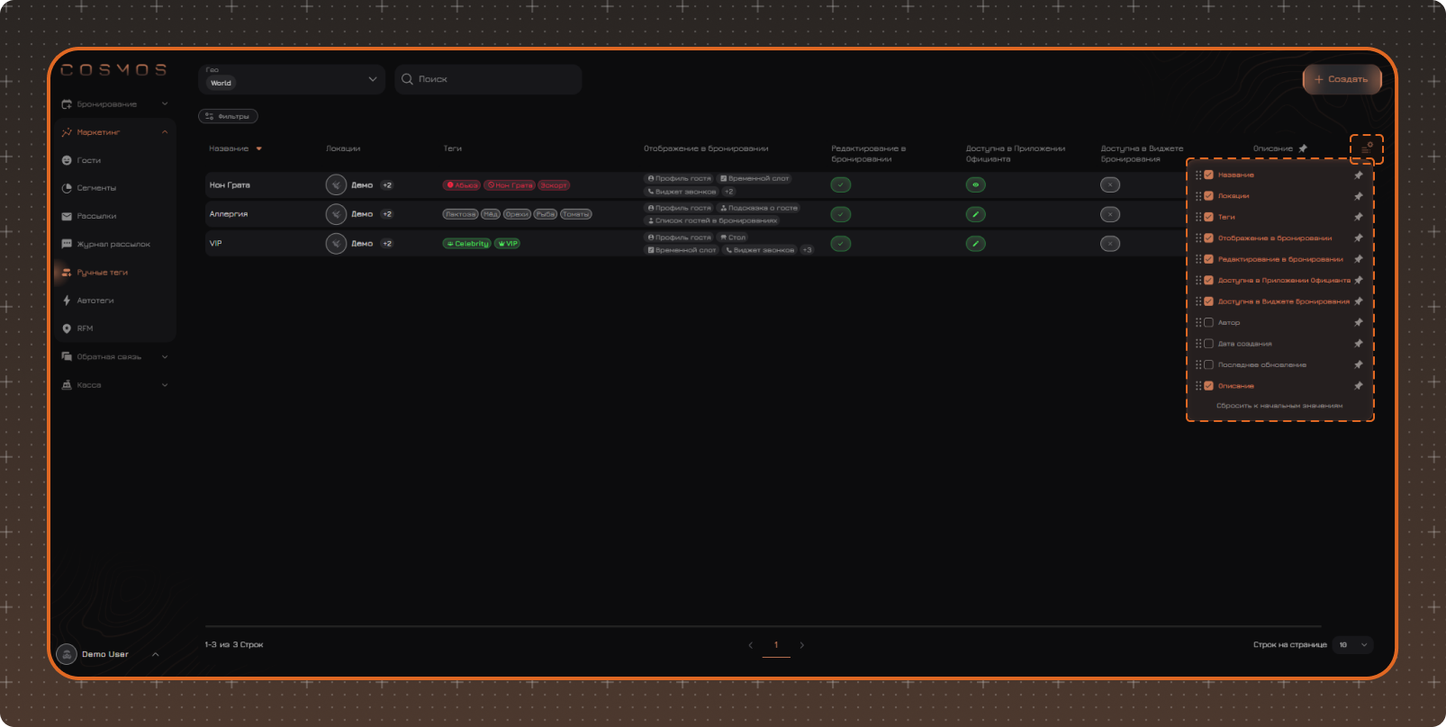The height and width of the screenshot is (727, 1446).
Task: Toggle booking editing status for Нон Грата
Action: [841, 185]
